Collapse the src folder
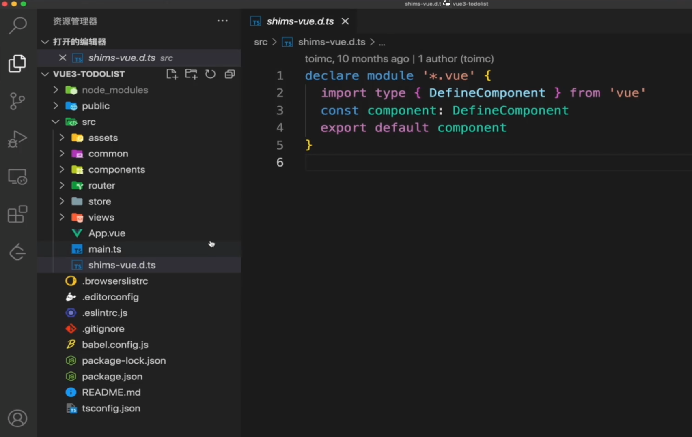 [x=56, y=122]
